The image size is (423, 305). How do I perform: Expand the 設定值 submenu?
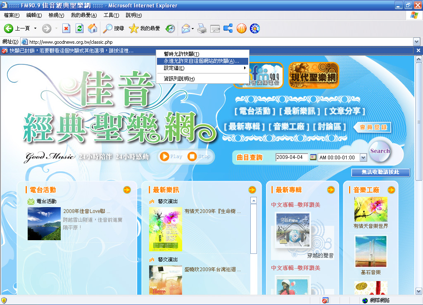pos(202,68)
